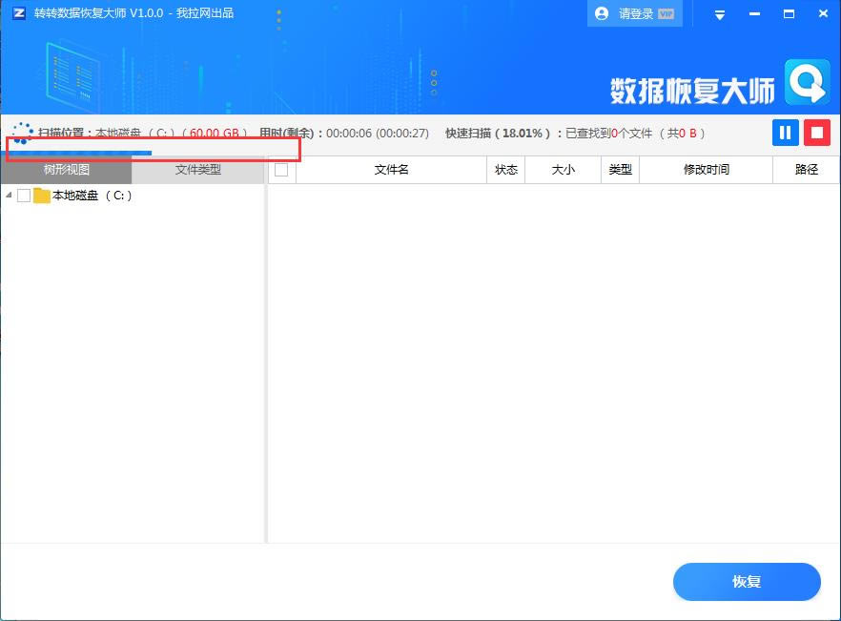The height and width of the screenshot is (621, 841).
Task: Click the 已查找到0个文件 text
Action: (x=608, y=134)
